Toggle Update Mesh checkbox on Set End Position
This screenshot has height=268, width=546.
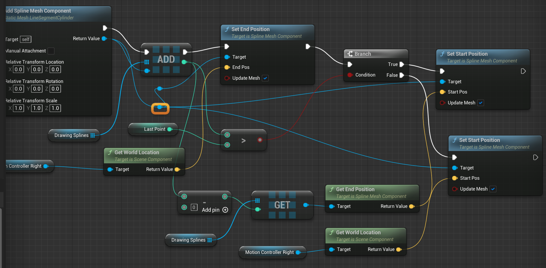pos(265,78)
